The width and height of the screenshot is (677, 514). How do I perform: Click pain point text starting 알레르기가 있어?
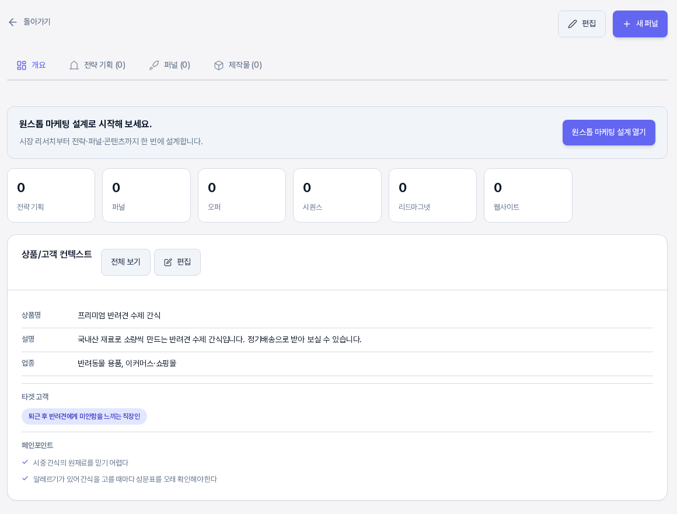(x=125, y=480)
